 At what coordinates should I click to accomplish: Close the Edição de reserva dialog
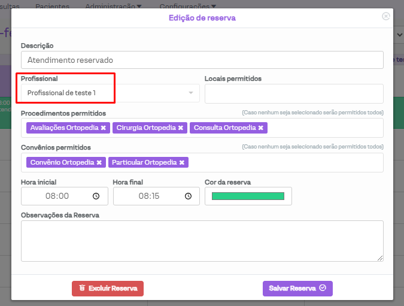pyautogui.click(x=385, y=17)
